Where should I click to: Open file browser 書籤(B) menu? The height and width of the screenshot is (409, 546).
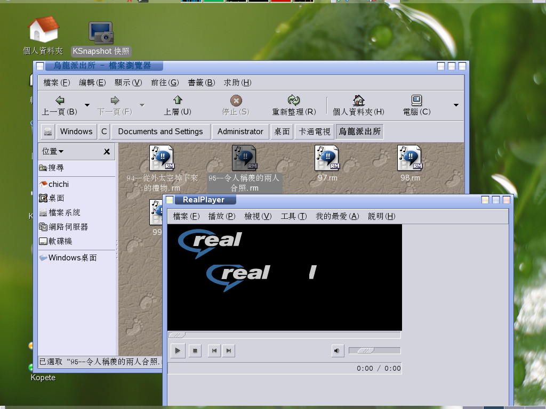pyautogui.click(x=201, y=83)
